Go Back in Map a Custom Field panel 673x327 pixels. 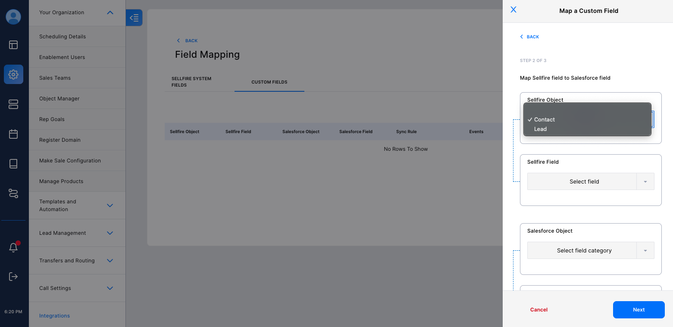(x=530, y=37)
